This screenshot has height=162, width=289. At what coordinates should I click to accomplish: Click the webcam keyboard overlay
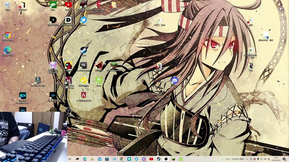click(x=33, y=137)
